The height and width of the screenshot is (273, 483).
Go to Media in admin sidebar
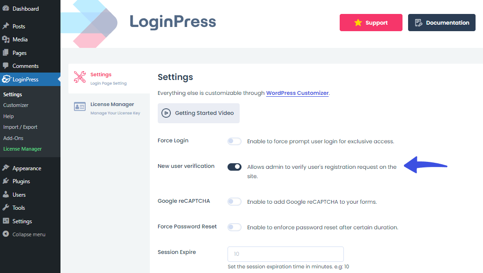coord(30,40)
